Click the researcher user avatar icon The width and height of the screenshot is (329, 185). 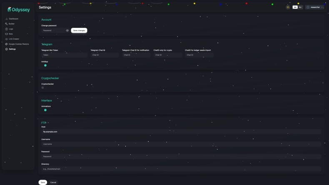point(308,7)
